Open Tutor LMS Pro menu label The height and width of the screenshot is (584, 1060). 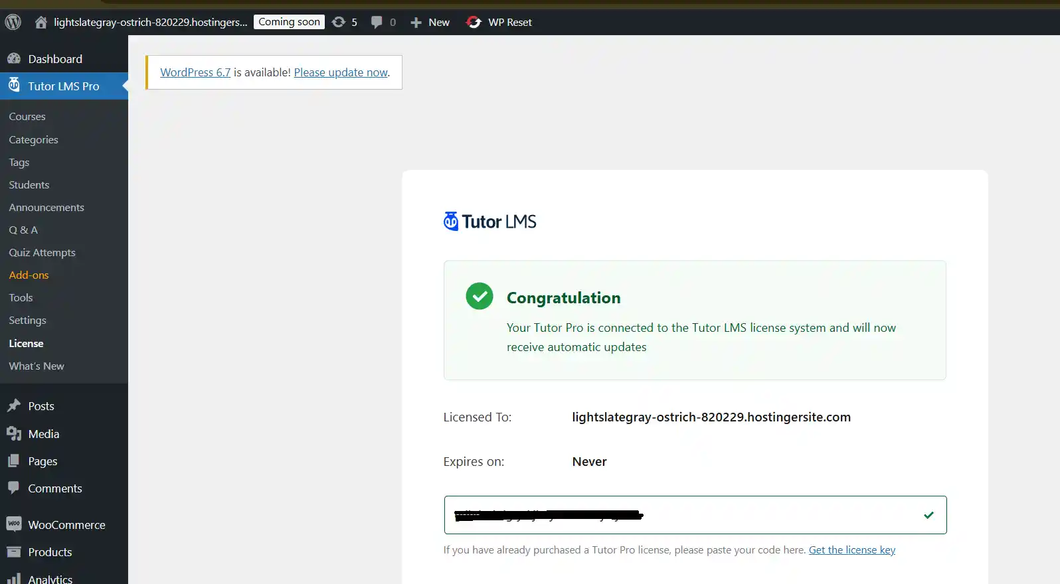click(x=64, y=86)
